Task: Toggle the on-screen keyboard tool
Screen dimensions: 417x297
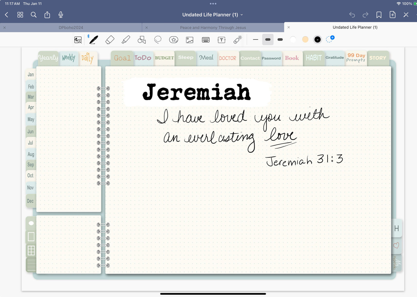Action: 205,39
